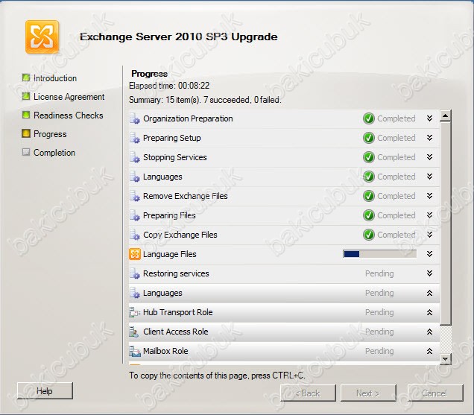Click the Exchange Server logo icon
The height and width of the screenshot is (415, 474).
click(42, 37)
